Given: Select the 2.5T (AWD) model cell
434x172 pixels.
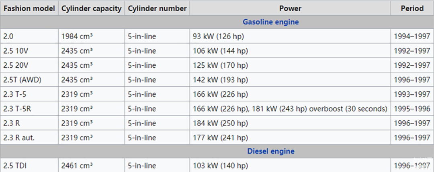Looking at the screenshot, I should click(22, 80).
